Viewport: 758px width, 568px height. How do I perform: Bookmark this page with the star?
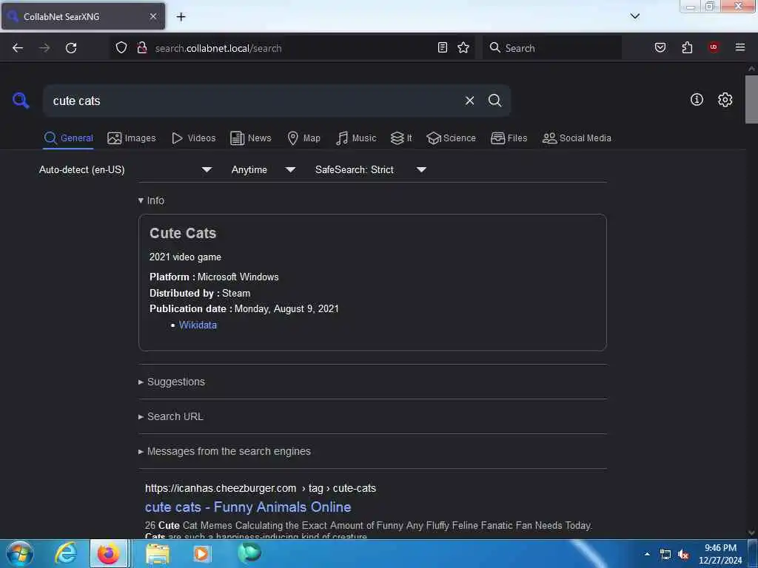463,48
